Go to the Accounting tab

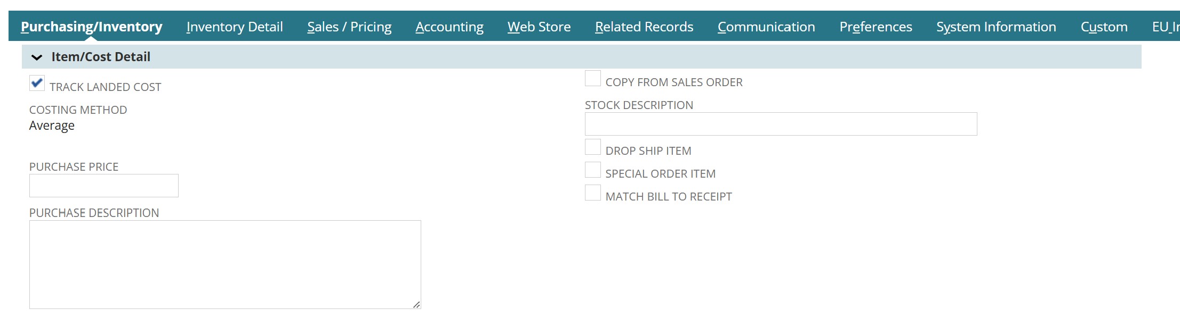click(449, 27)
